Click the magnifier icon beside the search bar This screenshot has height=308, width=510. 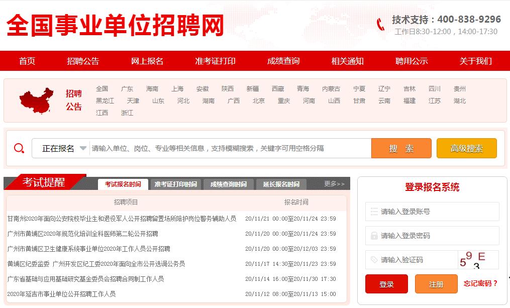coord(19,148)
